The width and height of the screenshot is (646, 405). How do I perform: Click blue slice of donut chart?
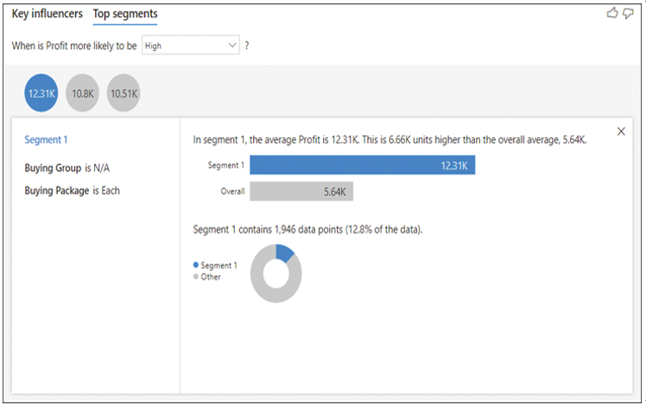tap(285, 252)
